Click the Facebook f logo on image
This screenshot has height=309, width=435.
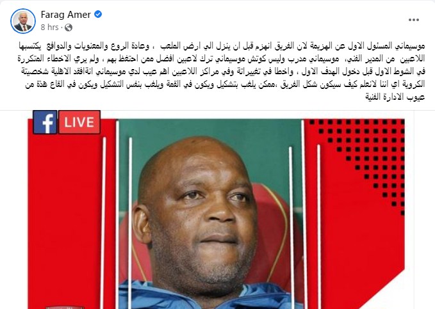45,122
